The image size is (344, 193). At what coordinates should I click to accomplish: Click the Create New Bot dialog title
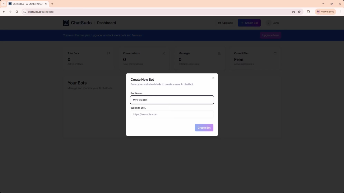pos(142,80)
